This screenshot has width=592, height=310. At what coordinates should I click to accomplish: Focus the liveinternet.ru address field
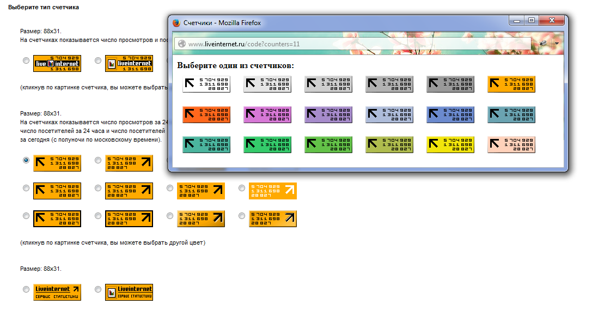tap(353, 44)
